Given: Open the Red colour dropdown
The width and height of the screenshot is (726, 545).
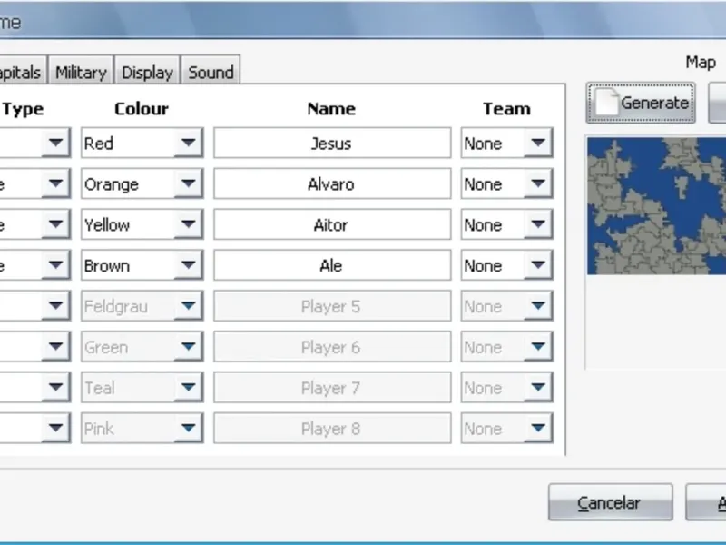Looking at the screenshot, I should 142,143.
